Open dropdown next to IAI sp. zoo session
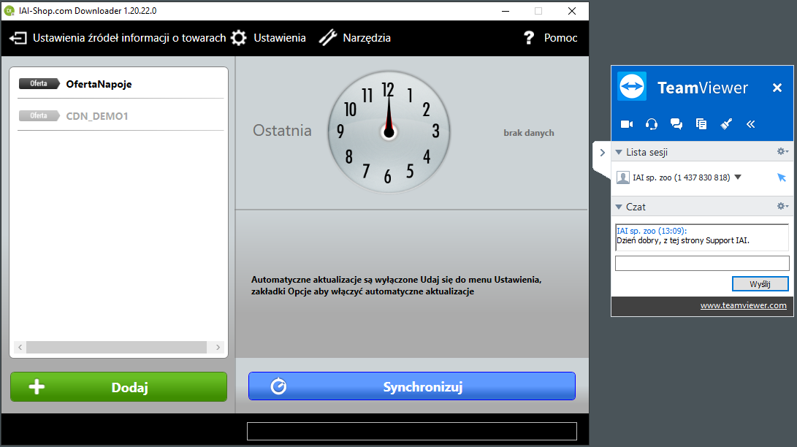797x447 pixels. coord(738,177)
